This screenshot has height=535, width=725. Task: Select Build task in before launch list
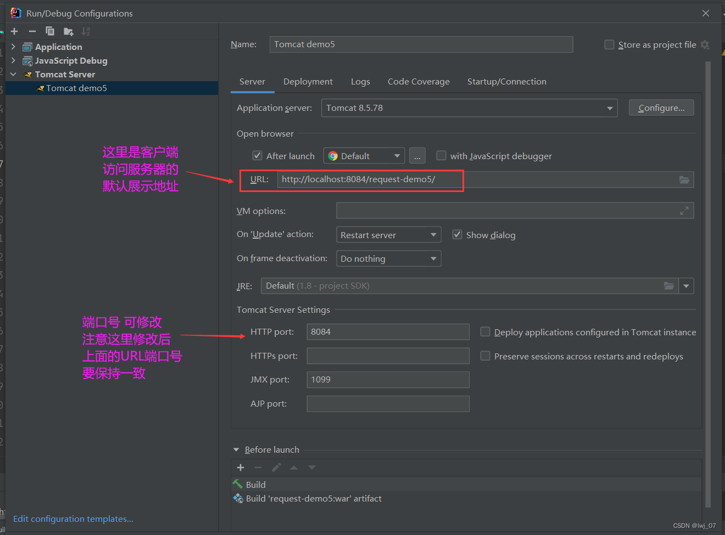coord(467,485)
